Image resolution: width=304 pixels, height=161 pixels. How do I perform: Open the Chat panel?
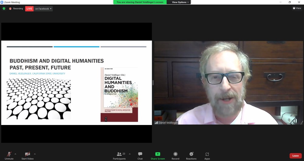point(140,156)
